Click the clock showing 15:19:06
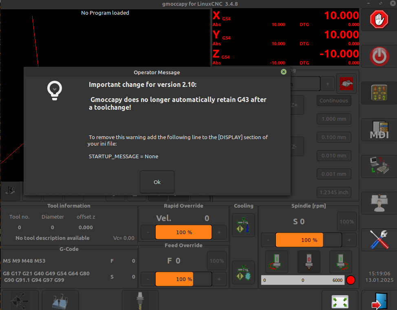 379,274
